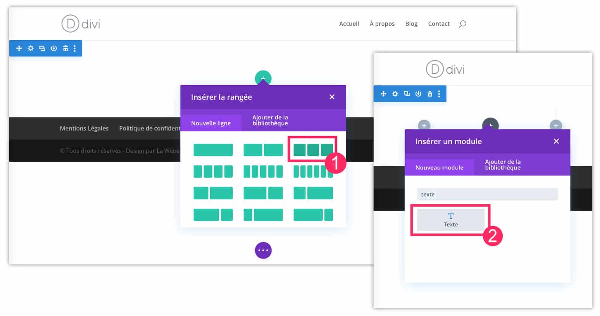
Task: Click the duplicate icon in the right window toolbar
Action: tap(406, 94)
